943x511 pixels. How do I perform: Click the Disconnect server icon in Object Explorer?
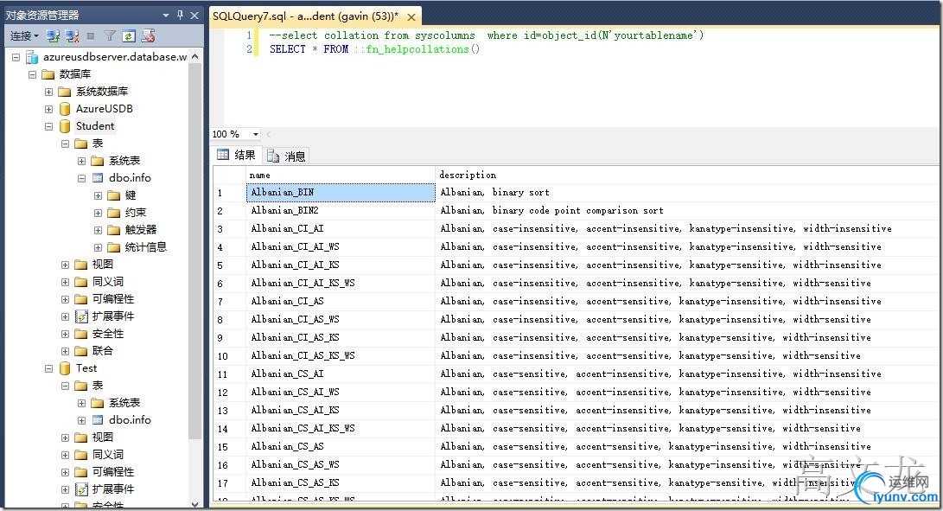pos(73,36)
